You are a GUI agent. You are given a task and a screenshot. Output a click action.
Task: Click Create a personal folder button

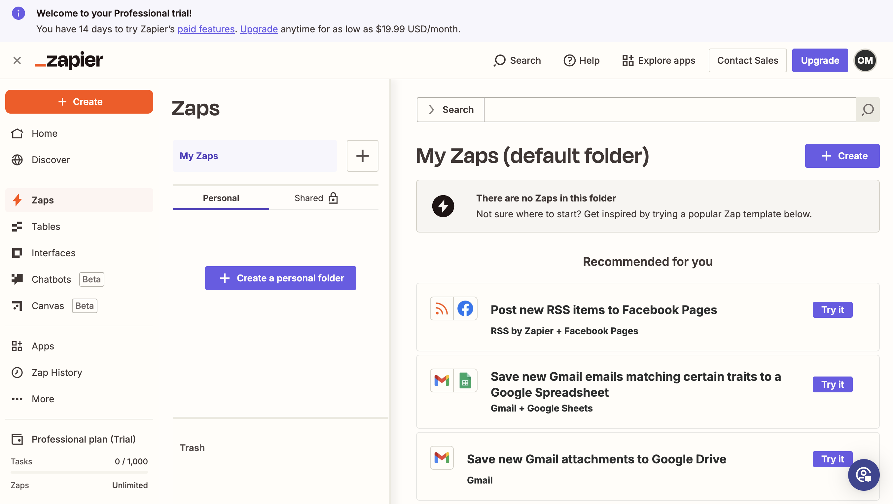point(280,278)
